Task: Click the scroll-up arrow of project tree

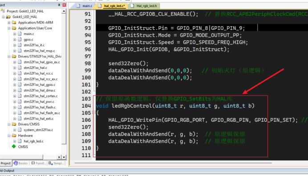Action: pos(64,11)
